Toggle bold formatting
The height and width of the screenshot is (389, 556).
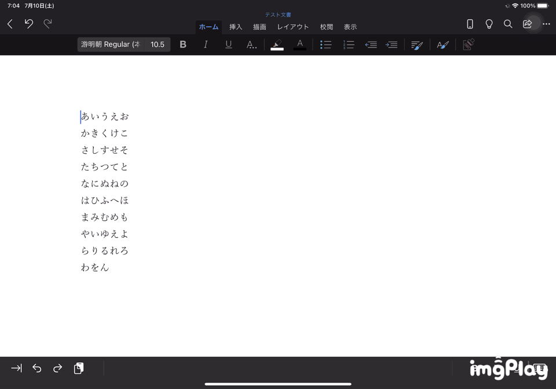[183, 45]
